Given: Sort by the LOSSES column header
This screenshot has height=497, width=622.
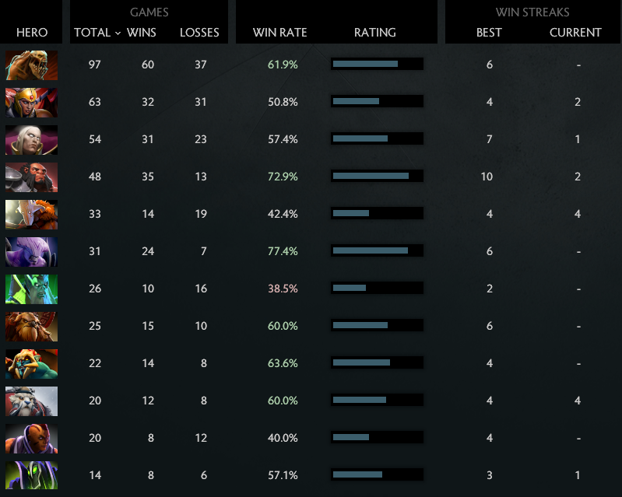Looking at the screenshot, I should pos(199,33).
